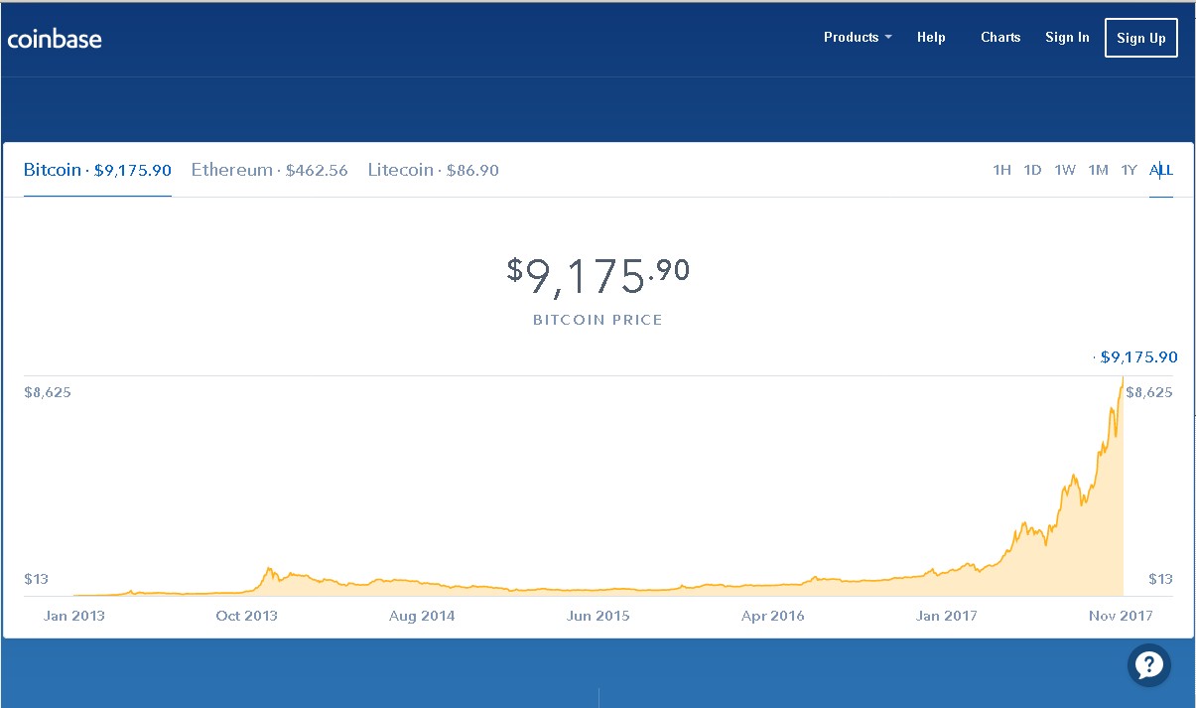
Task: Click the Nov 2017 date label
Action: pyautogui.click(x=1121, y=616)
